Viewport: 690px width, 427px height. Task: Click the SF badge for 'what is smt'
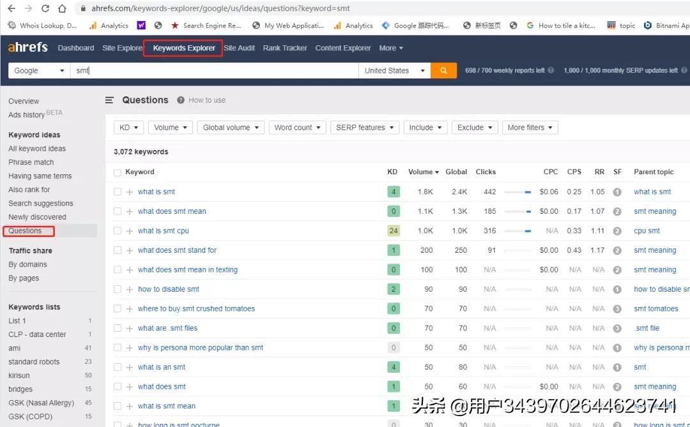pyautogui.click(x=617, y=192)
